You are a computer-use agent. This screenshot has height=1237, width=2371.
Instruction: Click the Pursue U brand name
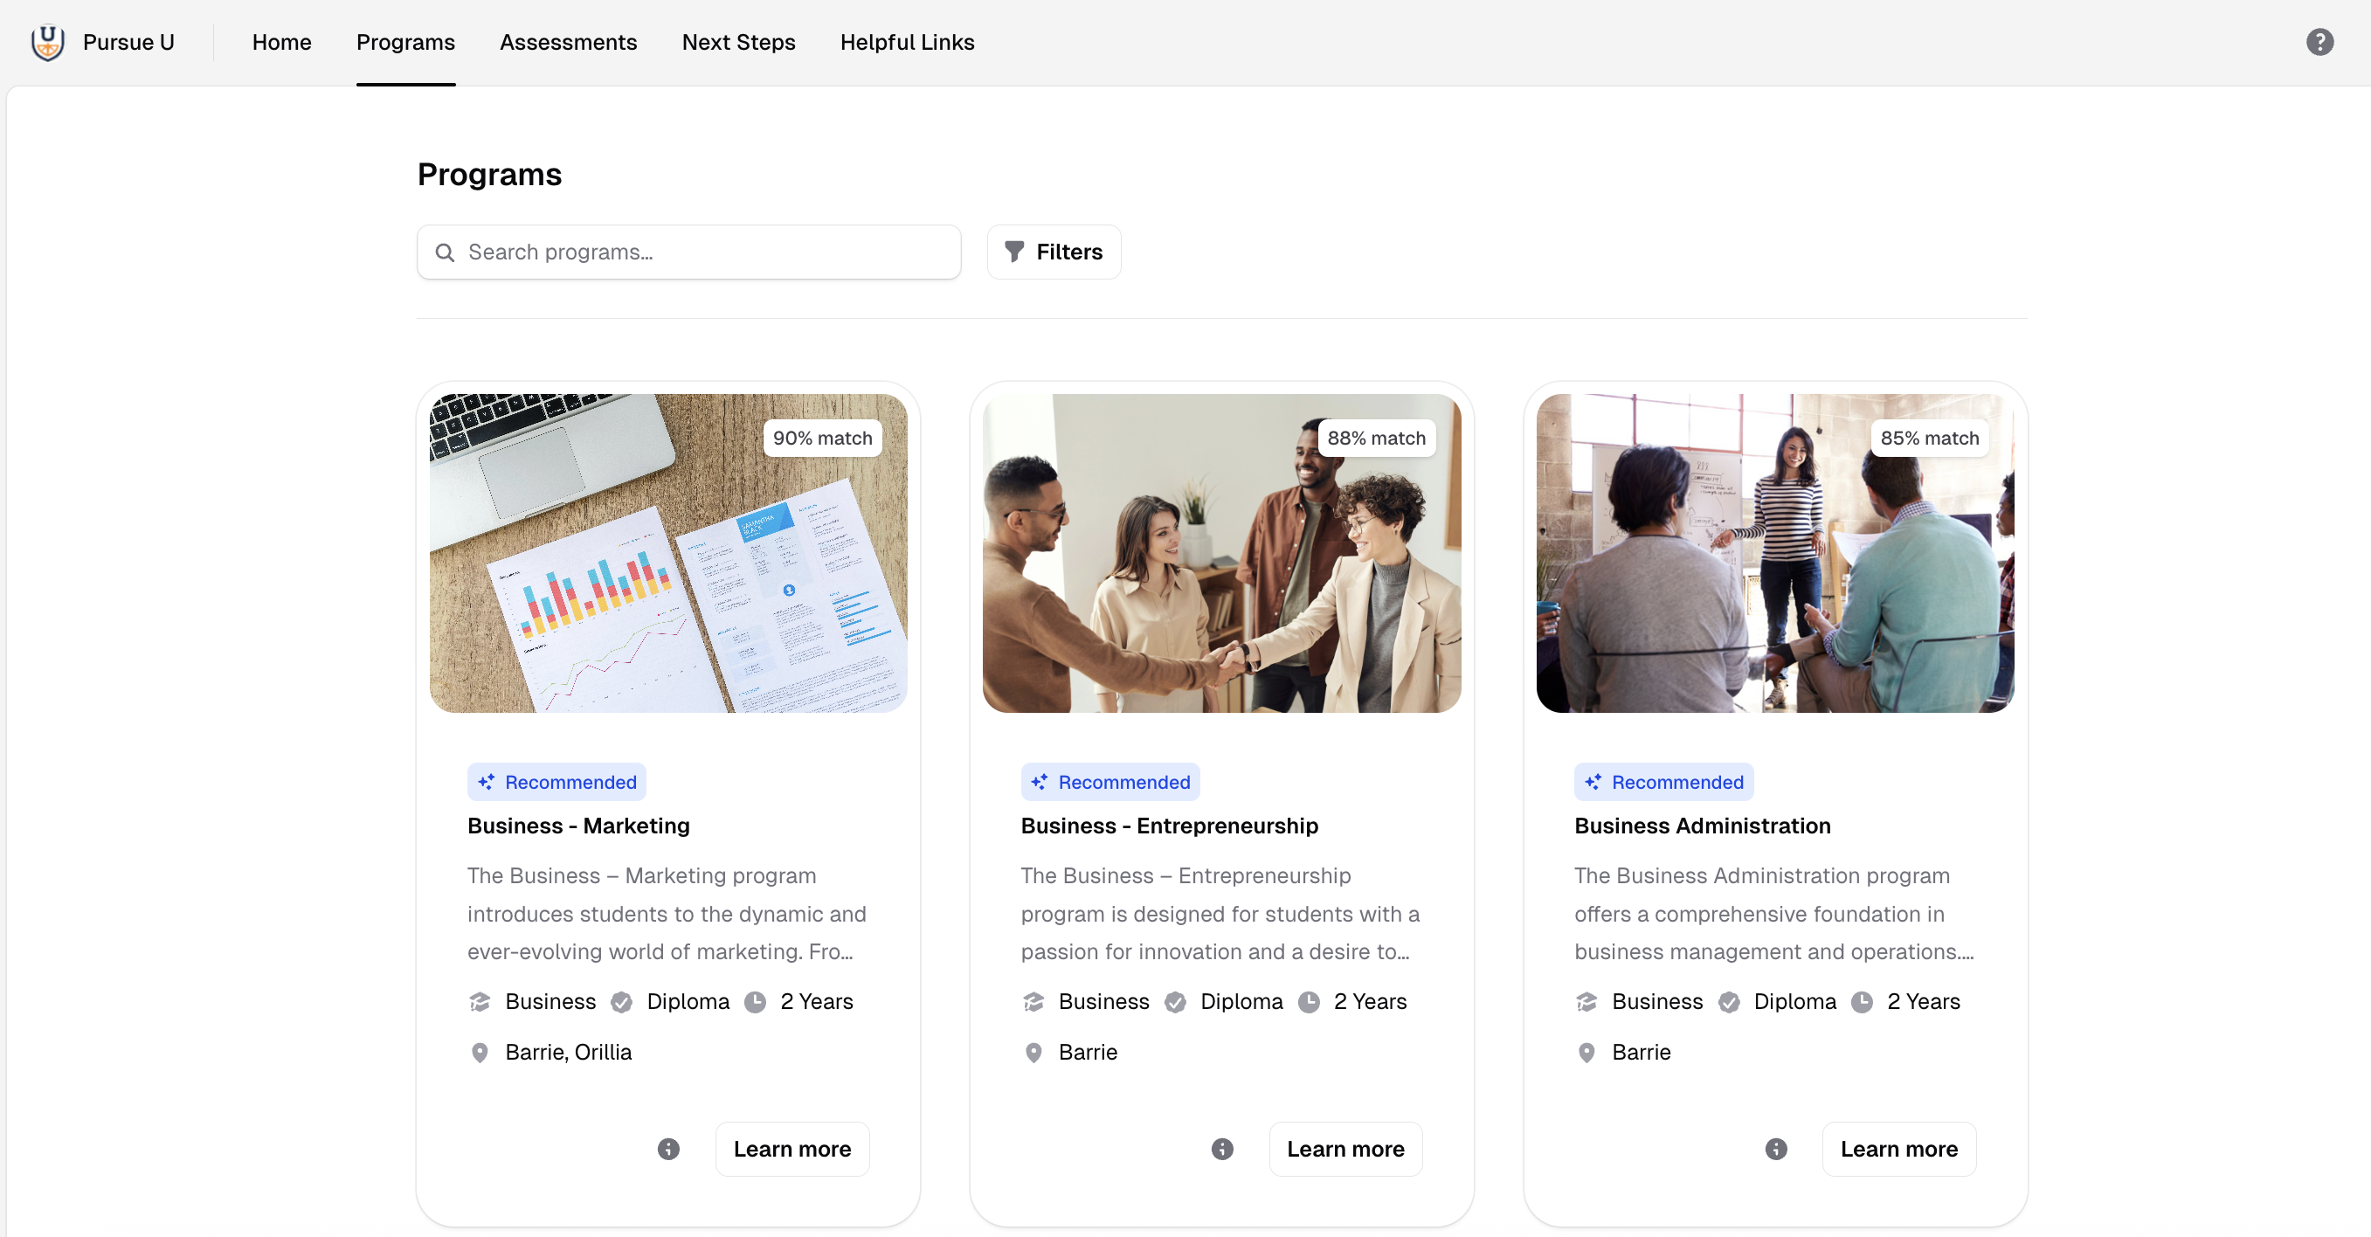tap(129, 42)
